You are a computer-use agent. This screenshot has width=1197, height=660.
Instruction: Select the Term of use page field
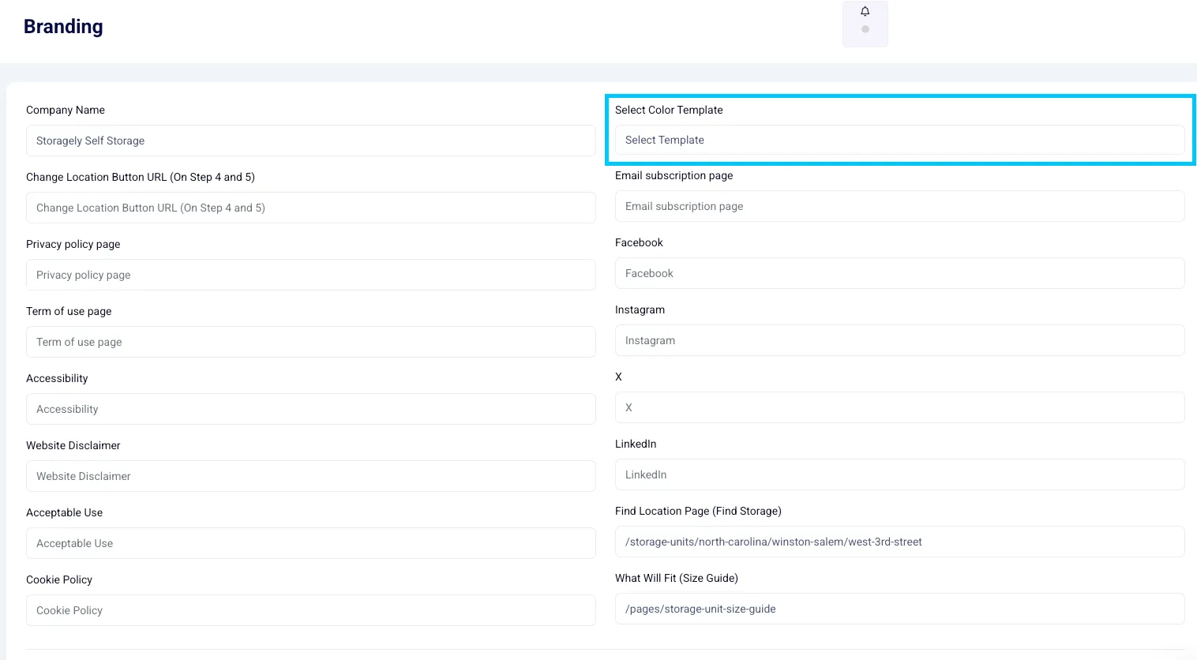(x=311, y=342)
